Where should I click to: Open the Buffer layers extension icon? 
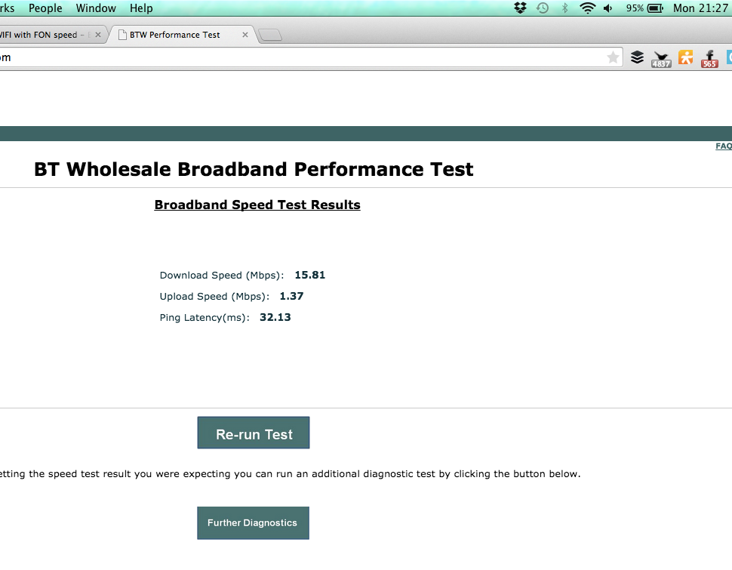click(637, 57)
